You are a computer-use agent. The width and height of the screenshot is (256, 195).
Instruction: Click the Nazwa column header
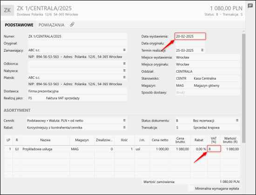pyautogui.click(x=45, y=140)
